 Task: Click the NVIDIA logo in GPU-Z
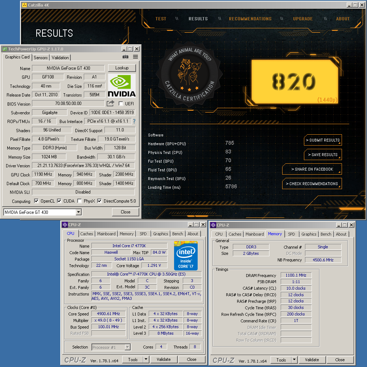point(122,86)
